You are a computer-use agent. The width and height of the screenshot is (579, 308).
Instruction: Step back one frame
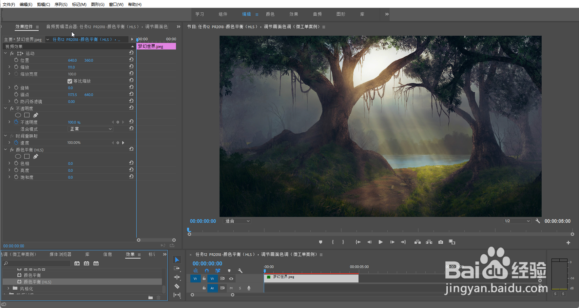[x=369, y=242]
